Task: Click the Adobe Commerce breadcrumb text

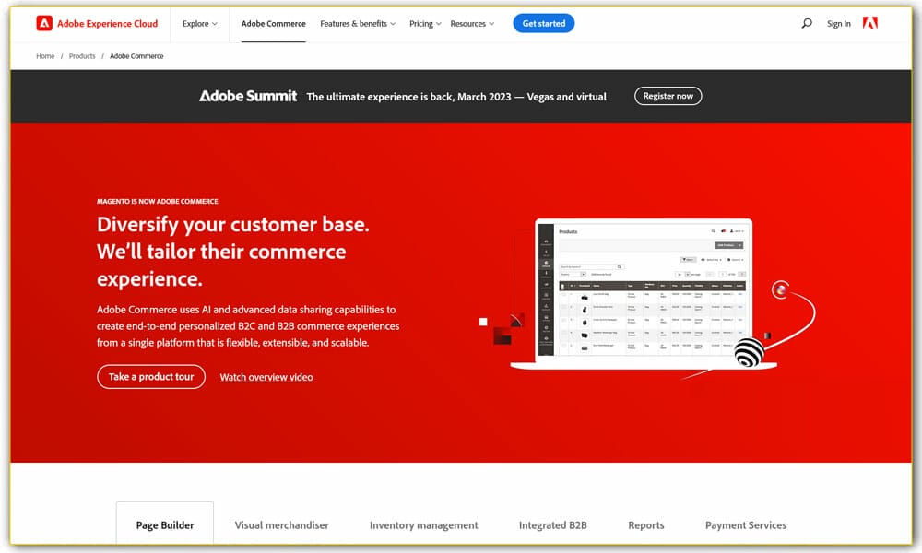Action: pyautogui.click(x=136, y=56)
